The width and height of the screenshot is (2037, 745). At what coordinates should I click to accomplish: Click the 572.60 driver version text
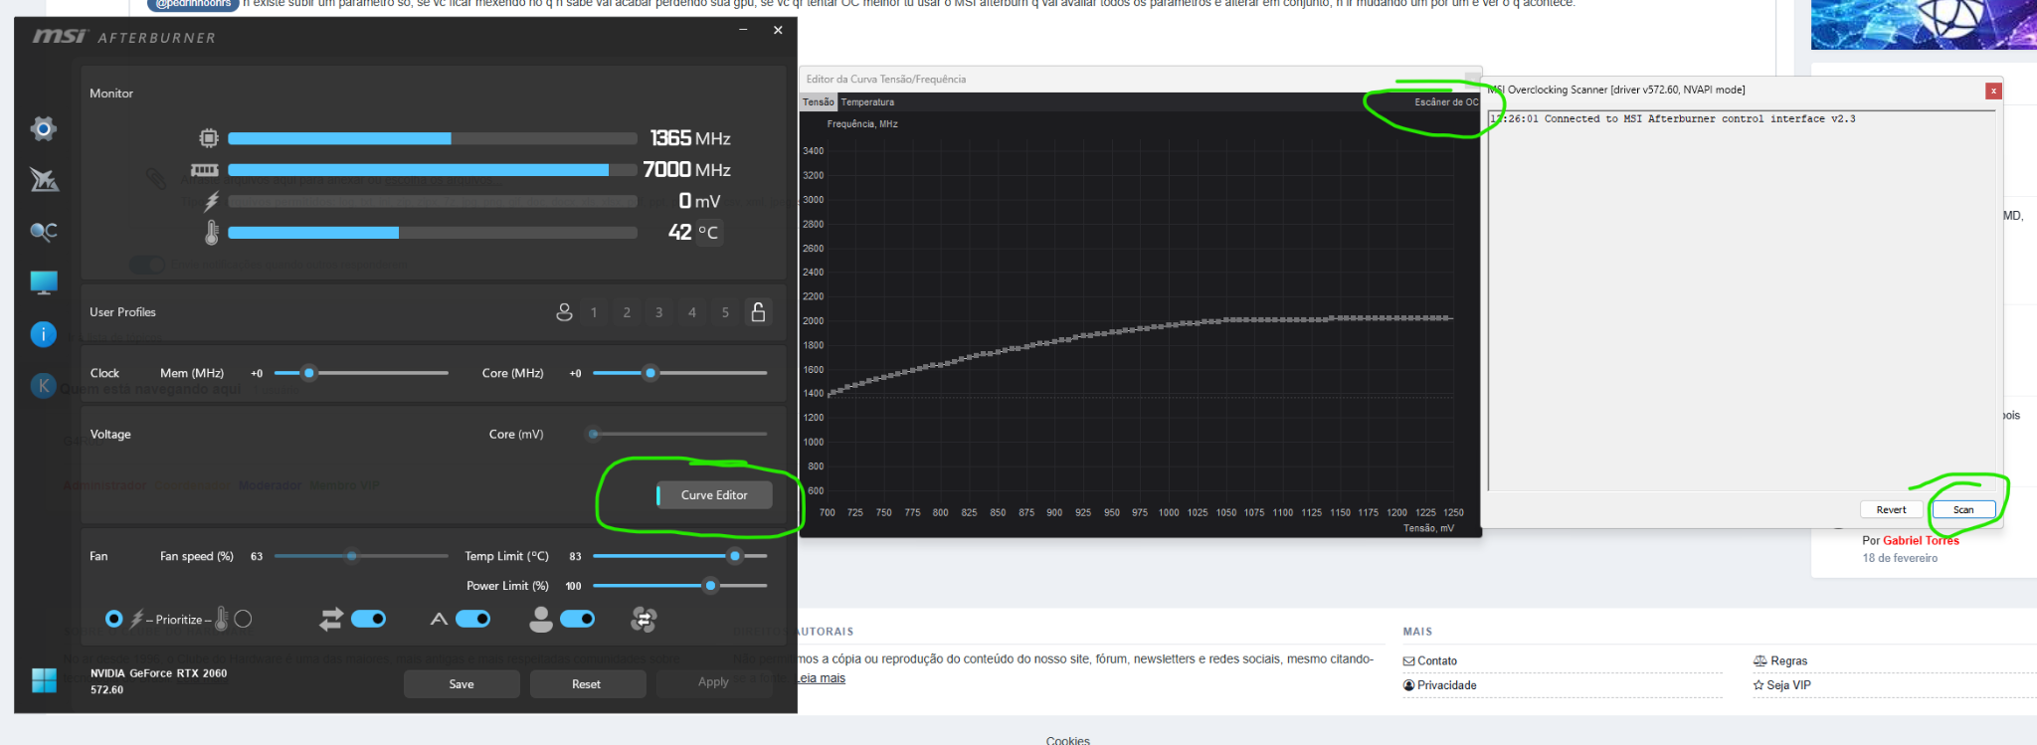tap(106, 690)
